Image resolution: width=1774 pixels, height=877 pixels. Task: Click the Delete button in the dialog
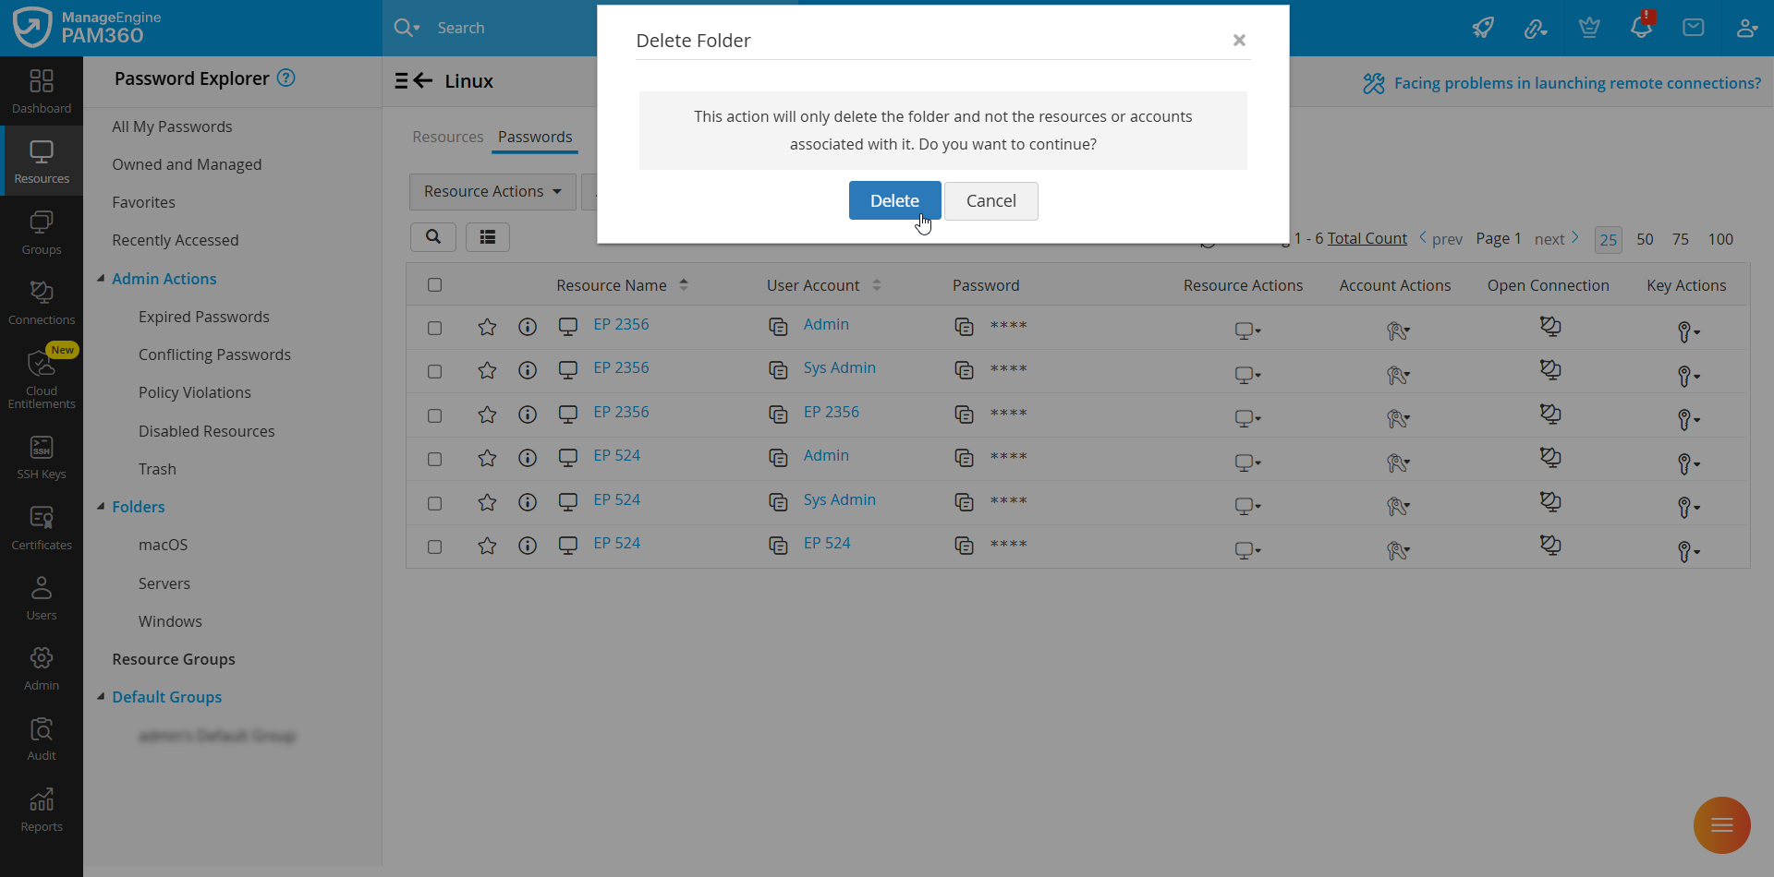[x=894, y=200]
